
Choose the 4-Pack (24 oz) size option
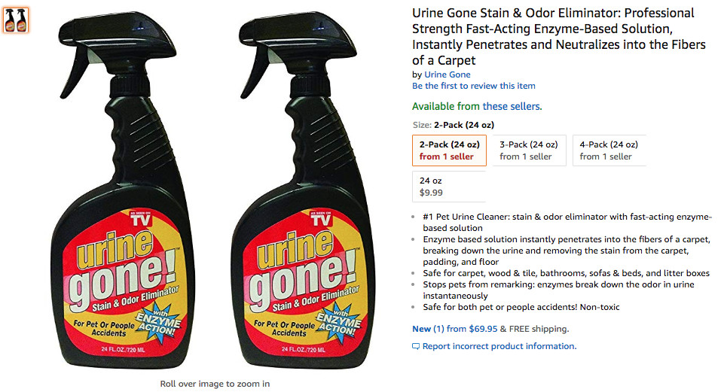(x=609, y=150)
